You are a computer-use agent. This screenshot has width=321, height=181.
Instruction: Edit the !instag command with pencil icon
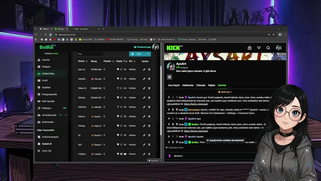pyautogui.click(x=144, y=126)
